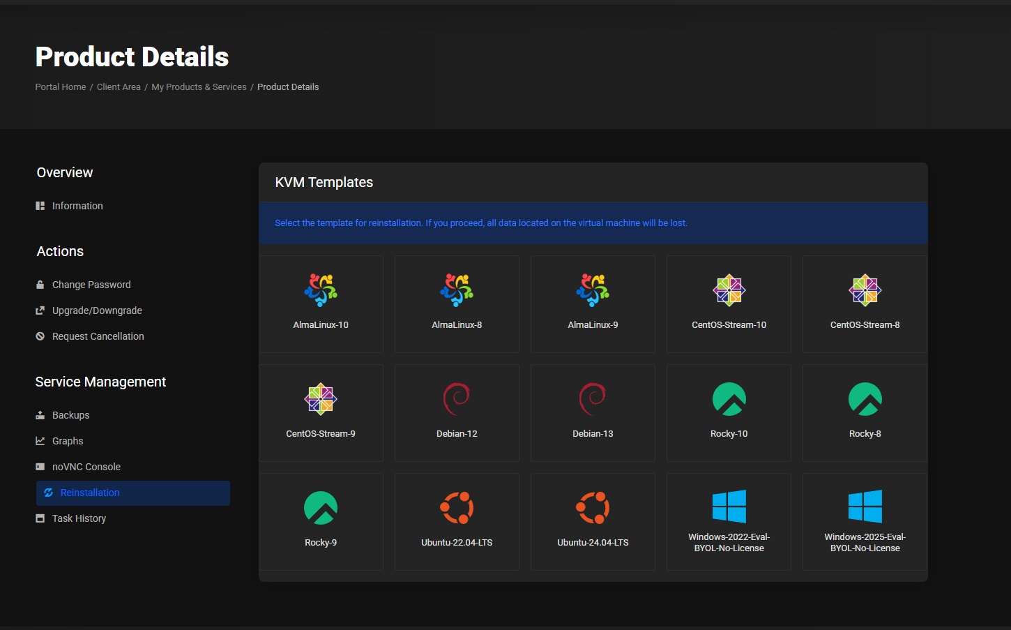Choose the Windows-2025-Eval-BYOL-No-License tile
Screen dimensions: 1011x630
(x=865, y=522)
